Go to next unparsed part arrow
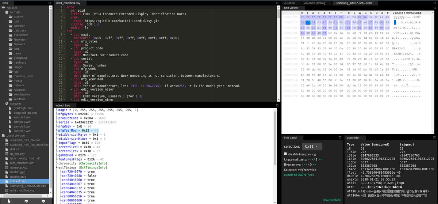Screen dimensions: 438x204 point(320,159)
